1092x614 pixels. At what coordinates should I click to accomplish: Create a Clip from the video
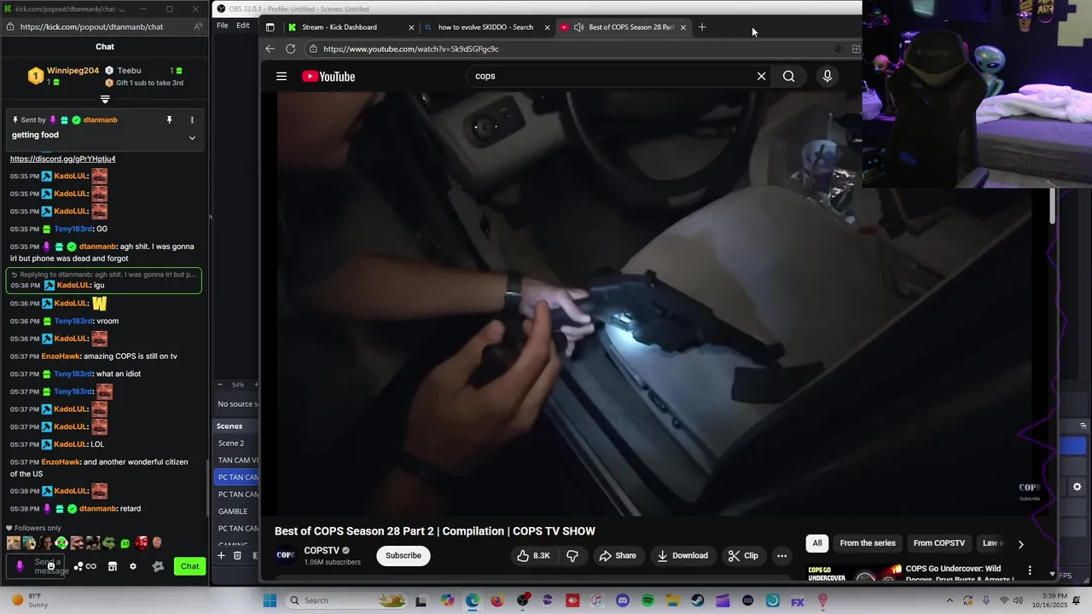point(743,555)
